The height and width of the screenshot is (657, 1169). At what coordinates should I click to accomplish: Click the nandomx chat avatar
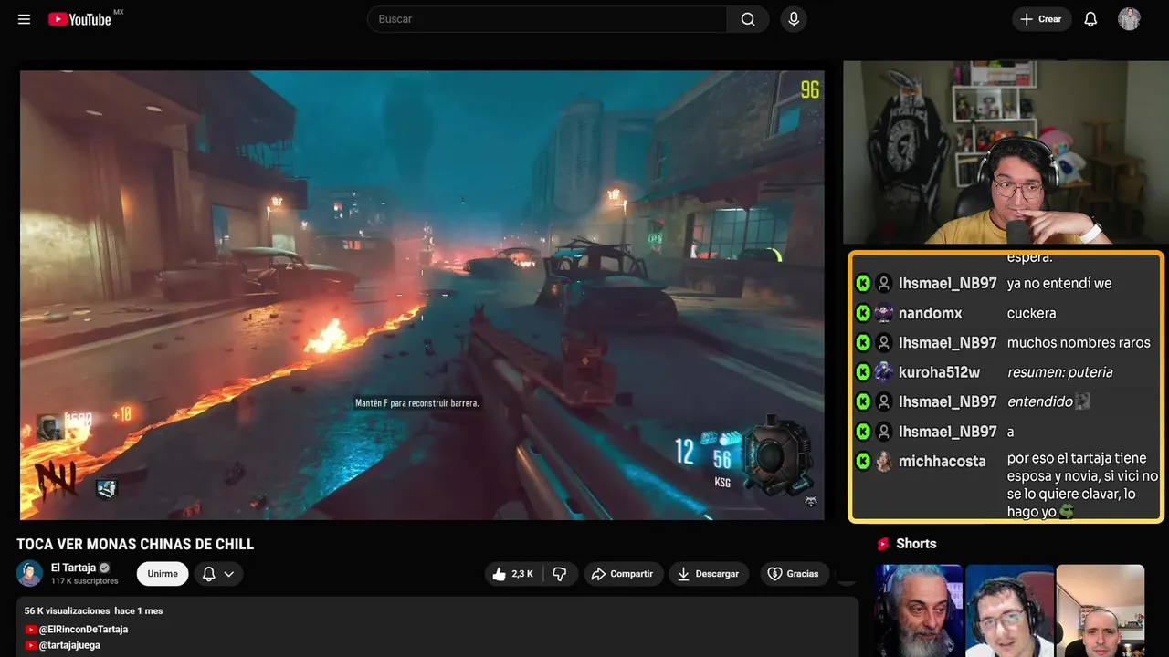(x=884, y=313)
